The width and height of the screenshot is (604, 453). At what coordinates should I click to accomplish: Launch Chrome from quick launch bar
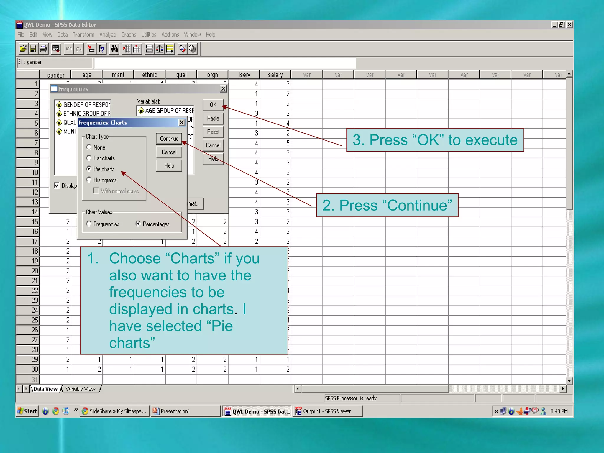[x=55, y=411]
